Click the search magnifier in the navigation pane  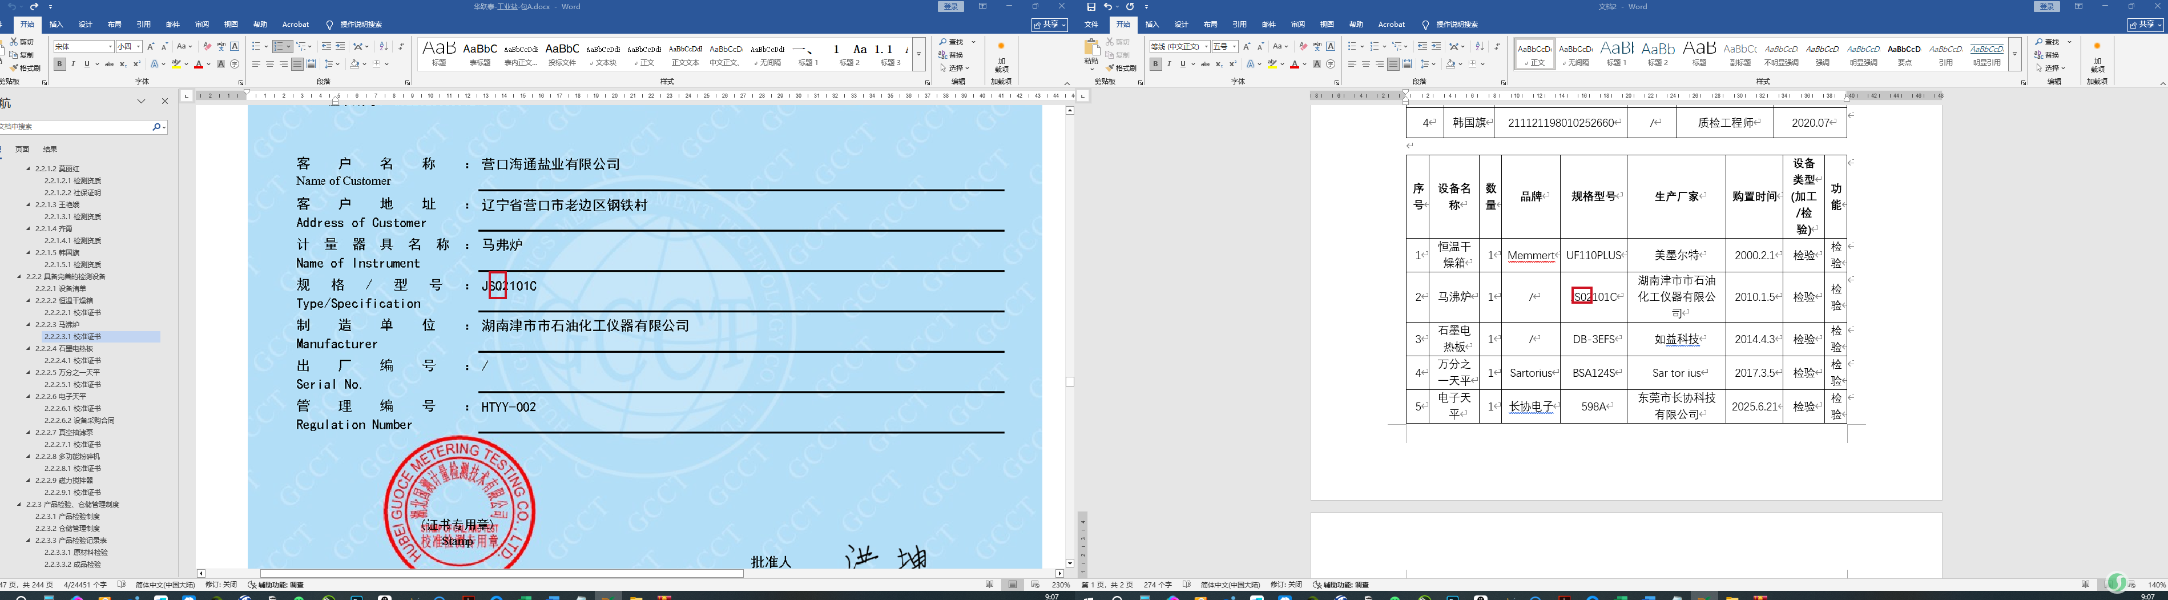point(156,127)
